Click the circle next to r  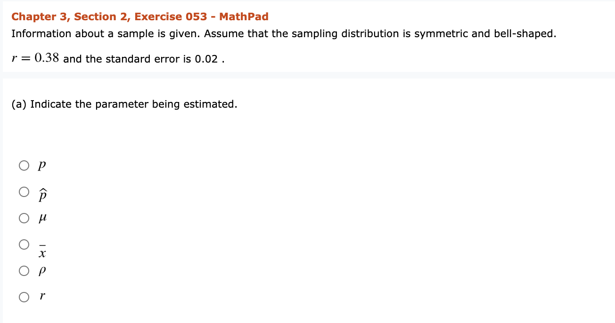pos(24,297)
